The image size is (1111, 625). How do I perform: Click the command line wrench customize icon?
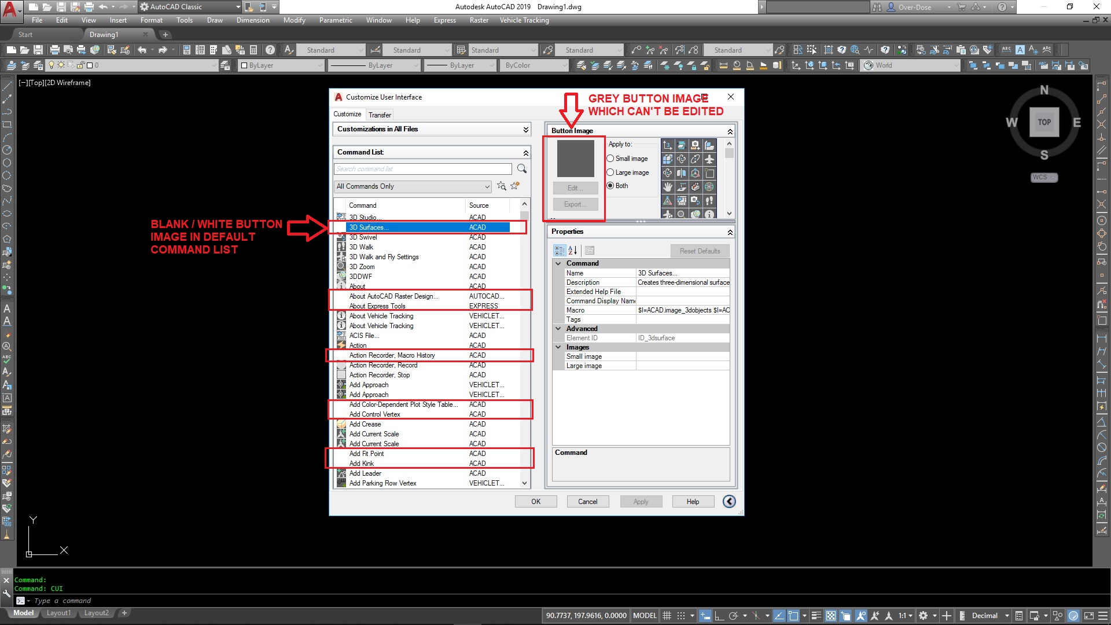point(6,593)
